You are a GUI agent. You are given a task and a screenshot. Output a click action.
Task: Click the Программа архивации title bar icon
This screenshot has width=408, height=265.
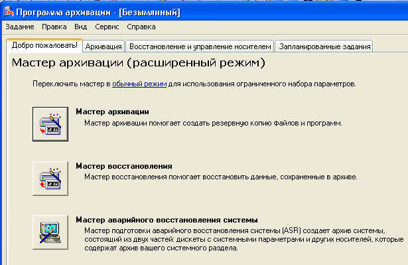click(x=9, y=12)
